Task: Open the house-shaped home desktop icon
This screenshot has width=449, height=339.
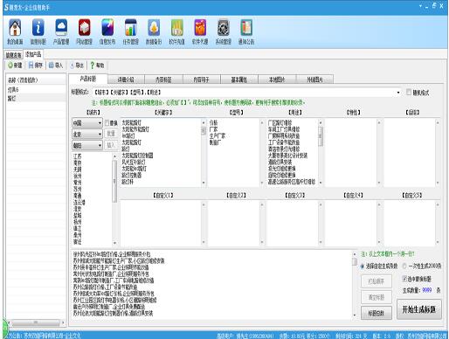Action: coord(15,28)
